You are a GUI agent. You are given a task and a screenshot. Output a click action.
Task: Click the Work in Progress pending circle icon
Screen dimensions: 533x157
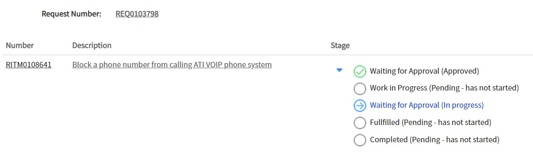(x=360, y=89)
